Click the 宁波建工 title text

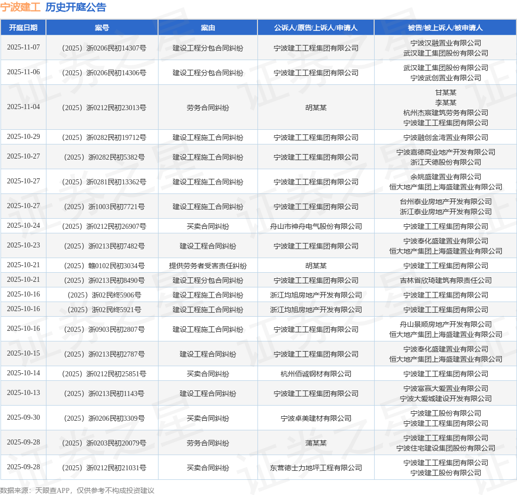click(x=20, y=7)
